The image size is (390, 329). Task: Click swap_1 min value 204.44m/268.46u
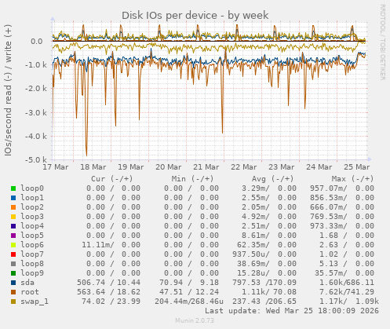(189, 302)
